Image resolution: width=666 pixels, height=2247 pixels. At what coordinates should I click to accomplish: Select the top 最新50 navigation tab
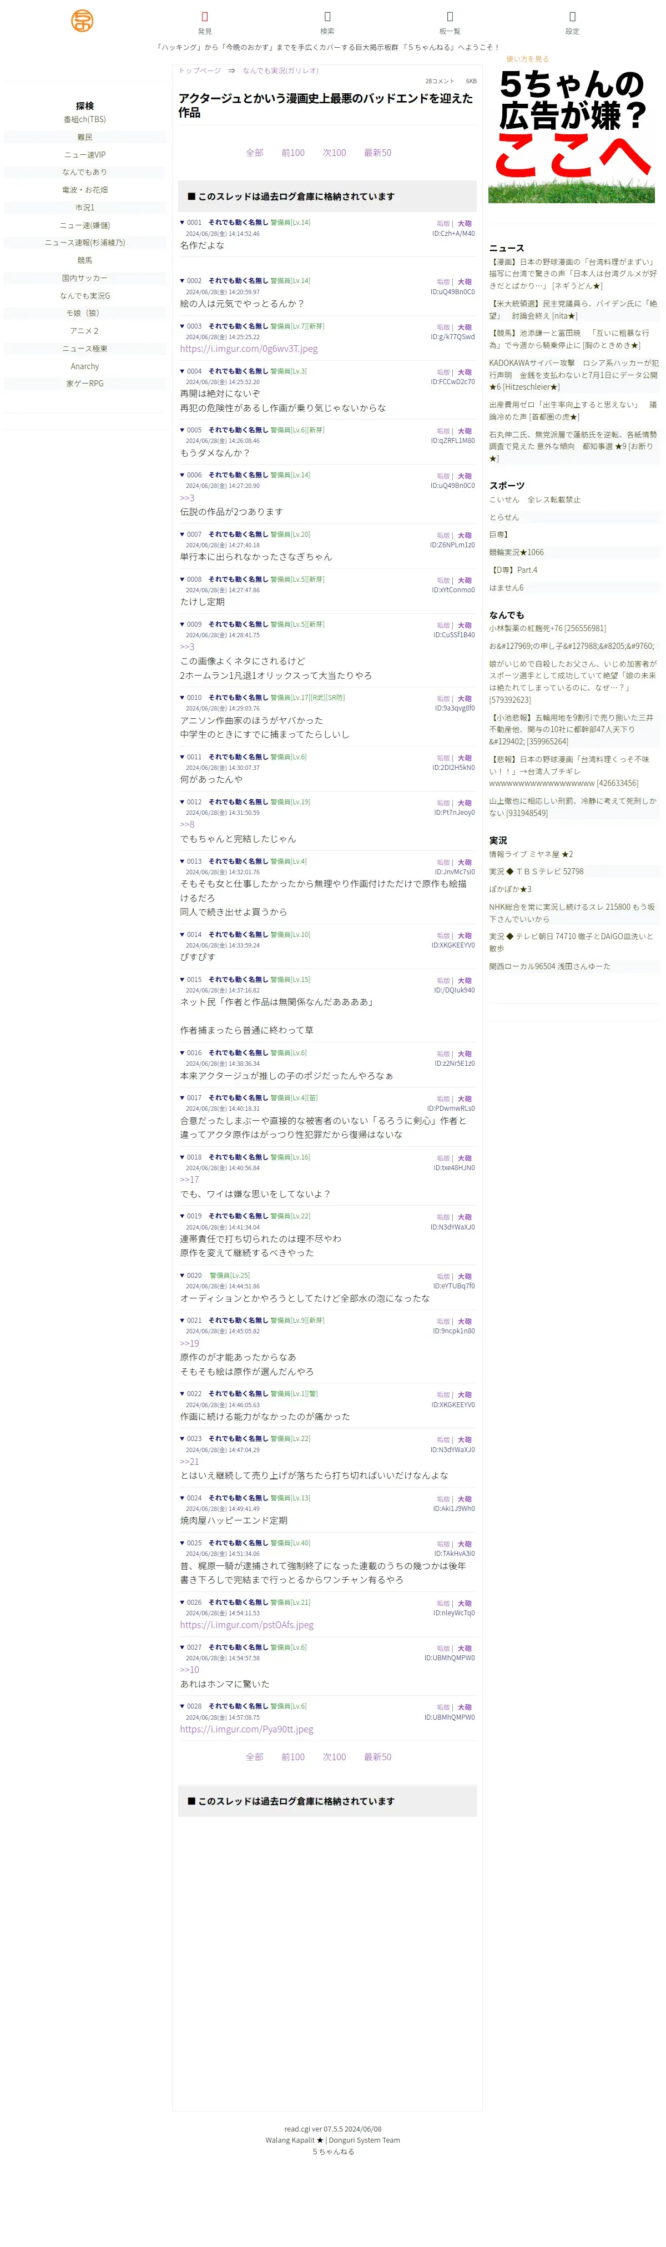[x=377, y=153]
